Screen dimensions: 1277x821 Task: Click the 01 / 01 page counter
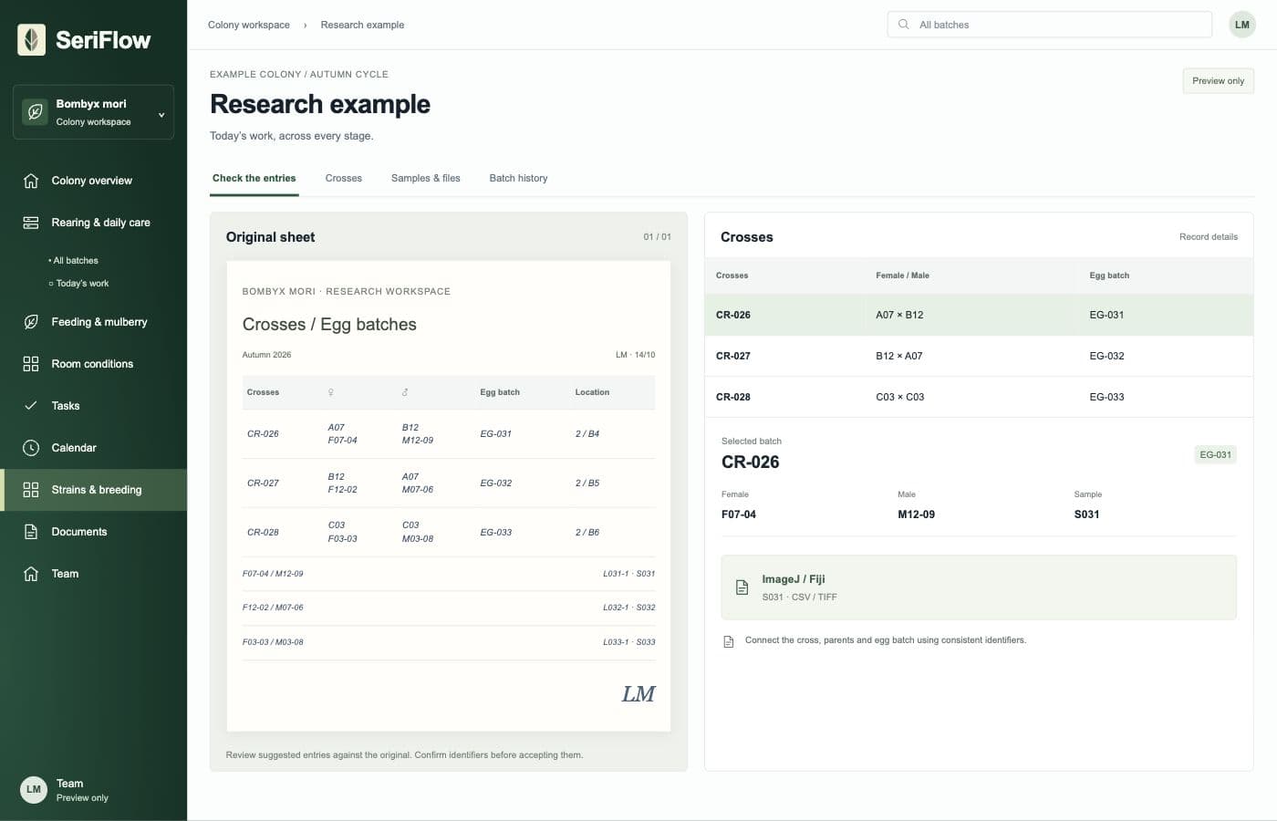657,237
